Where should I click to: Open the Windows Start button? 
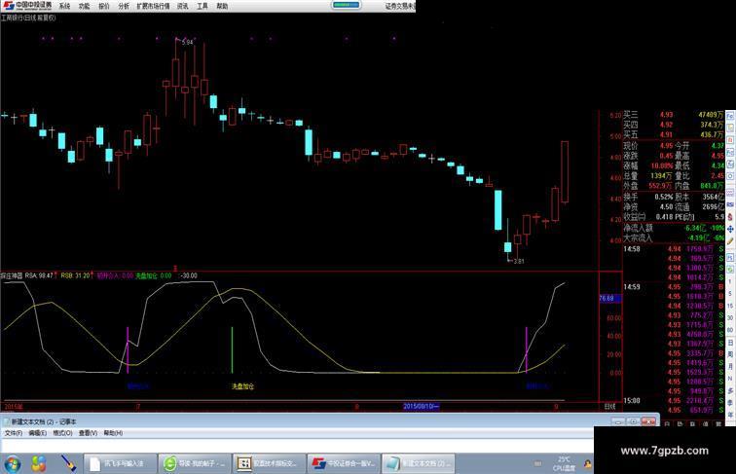pos(12,463)
